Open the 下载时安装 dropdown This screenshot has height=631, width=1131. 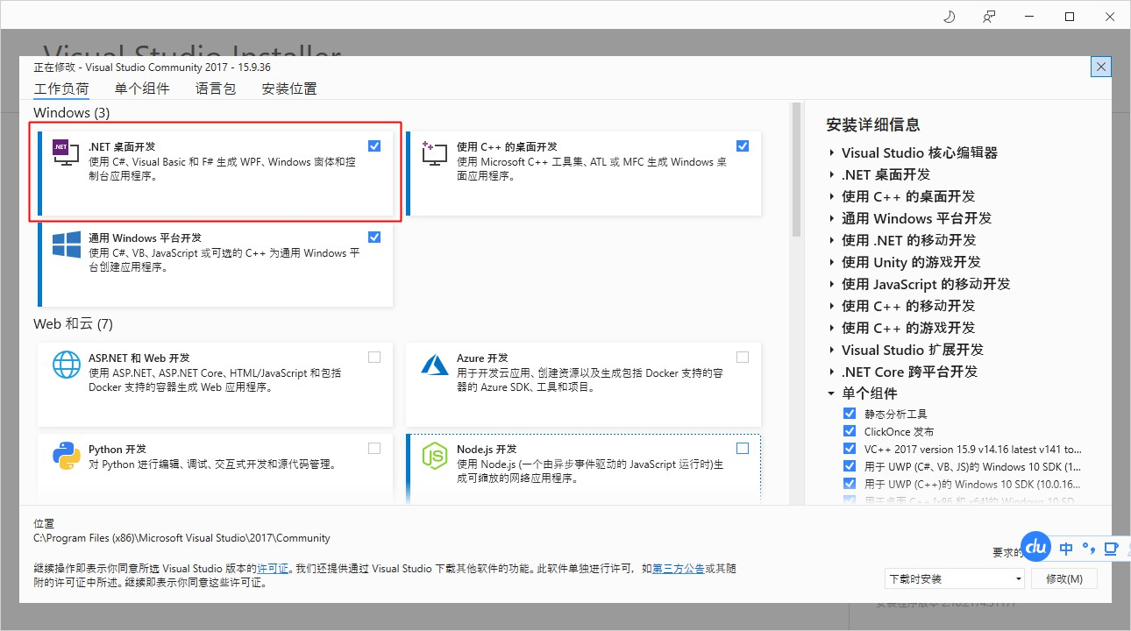tap(1017, 578)
